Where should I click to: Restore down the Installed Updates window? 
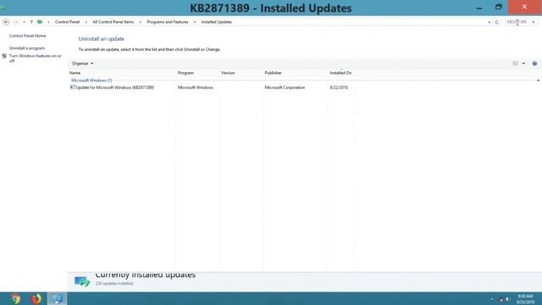[499, 8]
